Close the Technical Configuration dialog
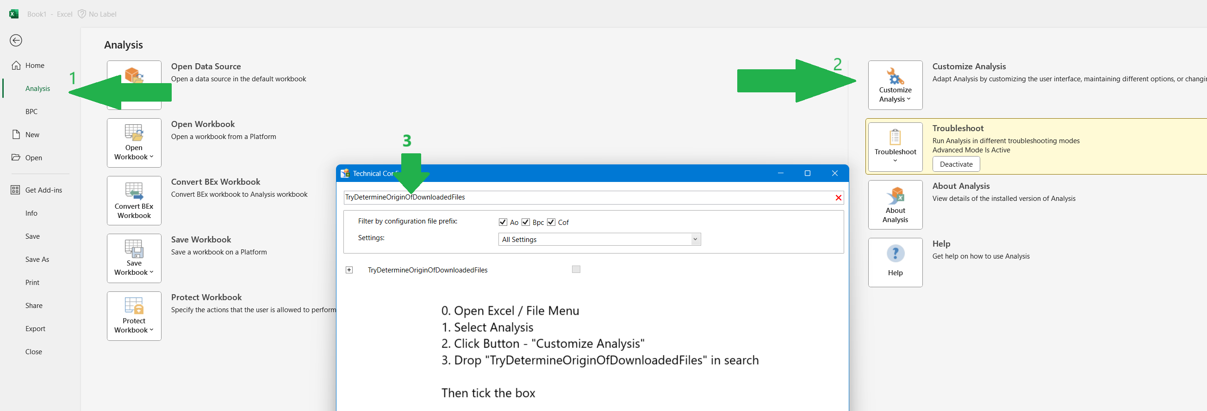Image resolution: width=1207 pixels, height=411 pixels. pyautogui.click(x=834, y=174)
